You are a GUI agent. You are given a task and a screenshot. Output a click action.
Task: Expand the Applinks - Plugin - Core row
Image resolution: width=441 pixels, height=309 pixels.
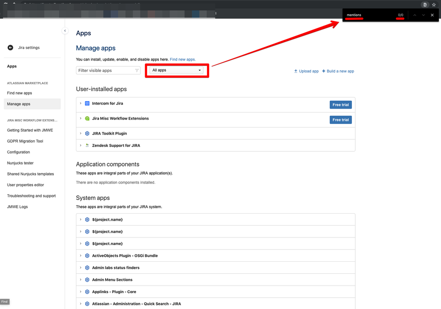[x=80, y=292]
